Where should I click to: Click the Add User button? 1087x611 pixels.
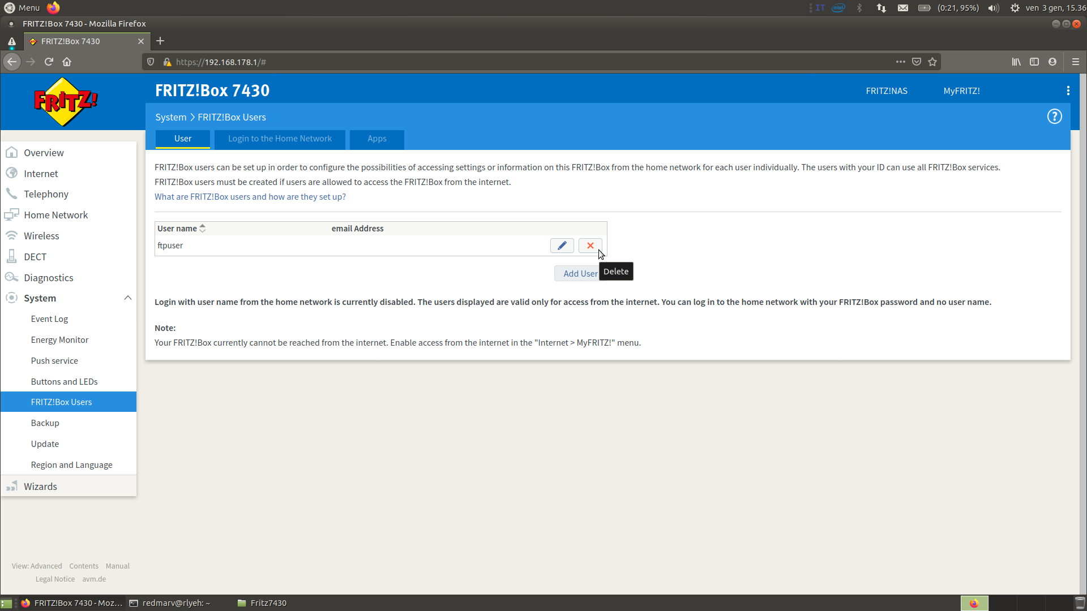(x=580, y=273)
